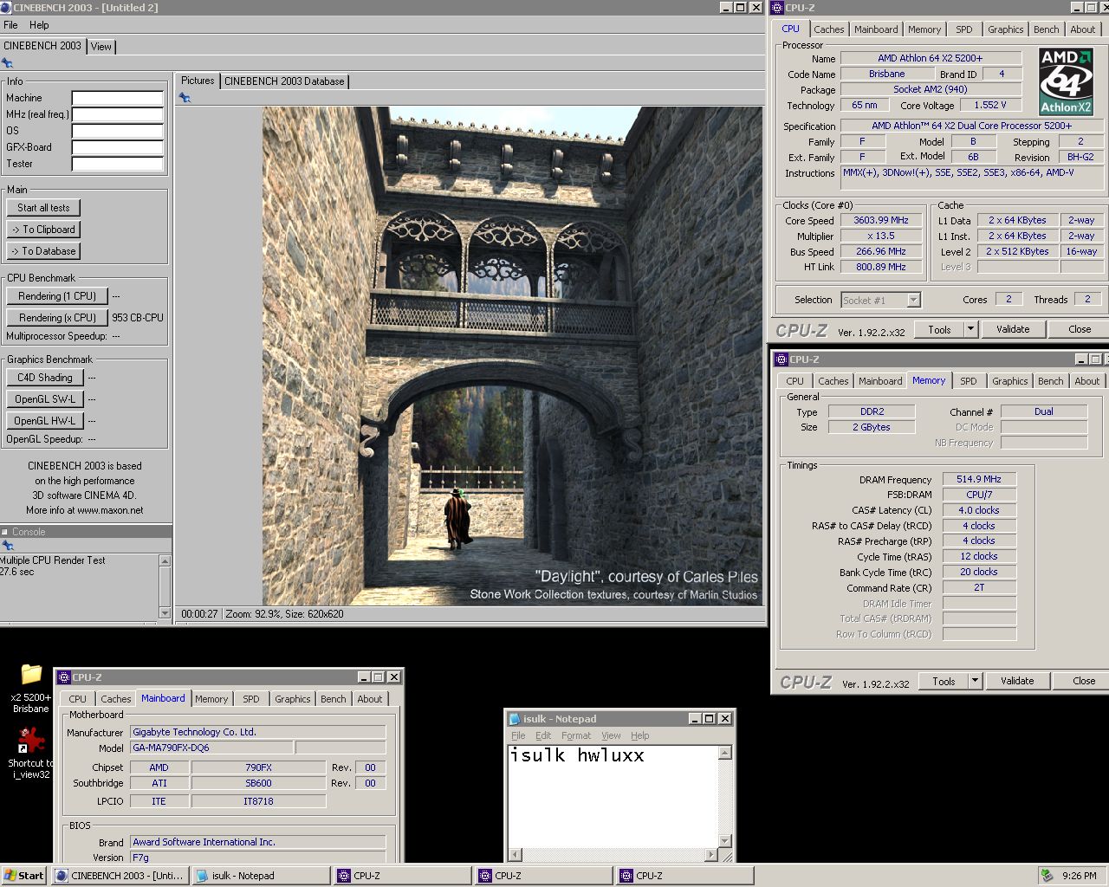Click the CINEBENCH title bar app icon
Image resolution: width=1109 pixels, height=887 pixels.
click(6, 7)
